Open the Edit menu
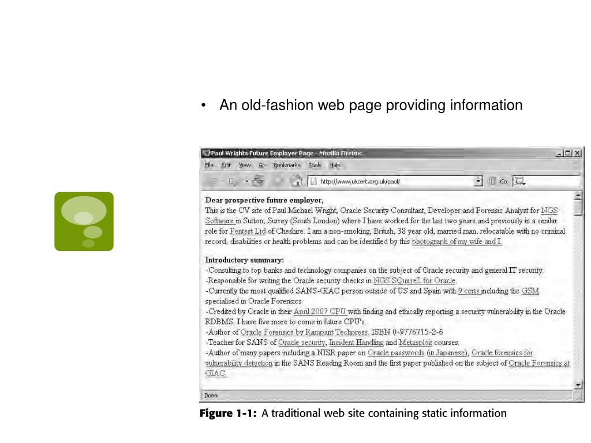This screenshot has width=591, height=443. pos(226,165)
